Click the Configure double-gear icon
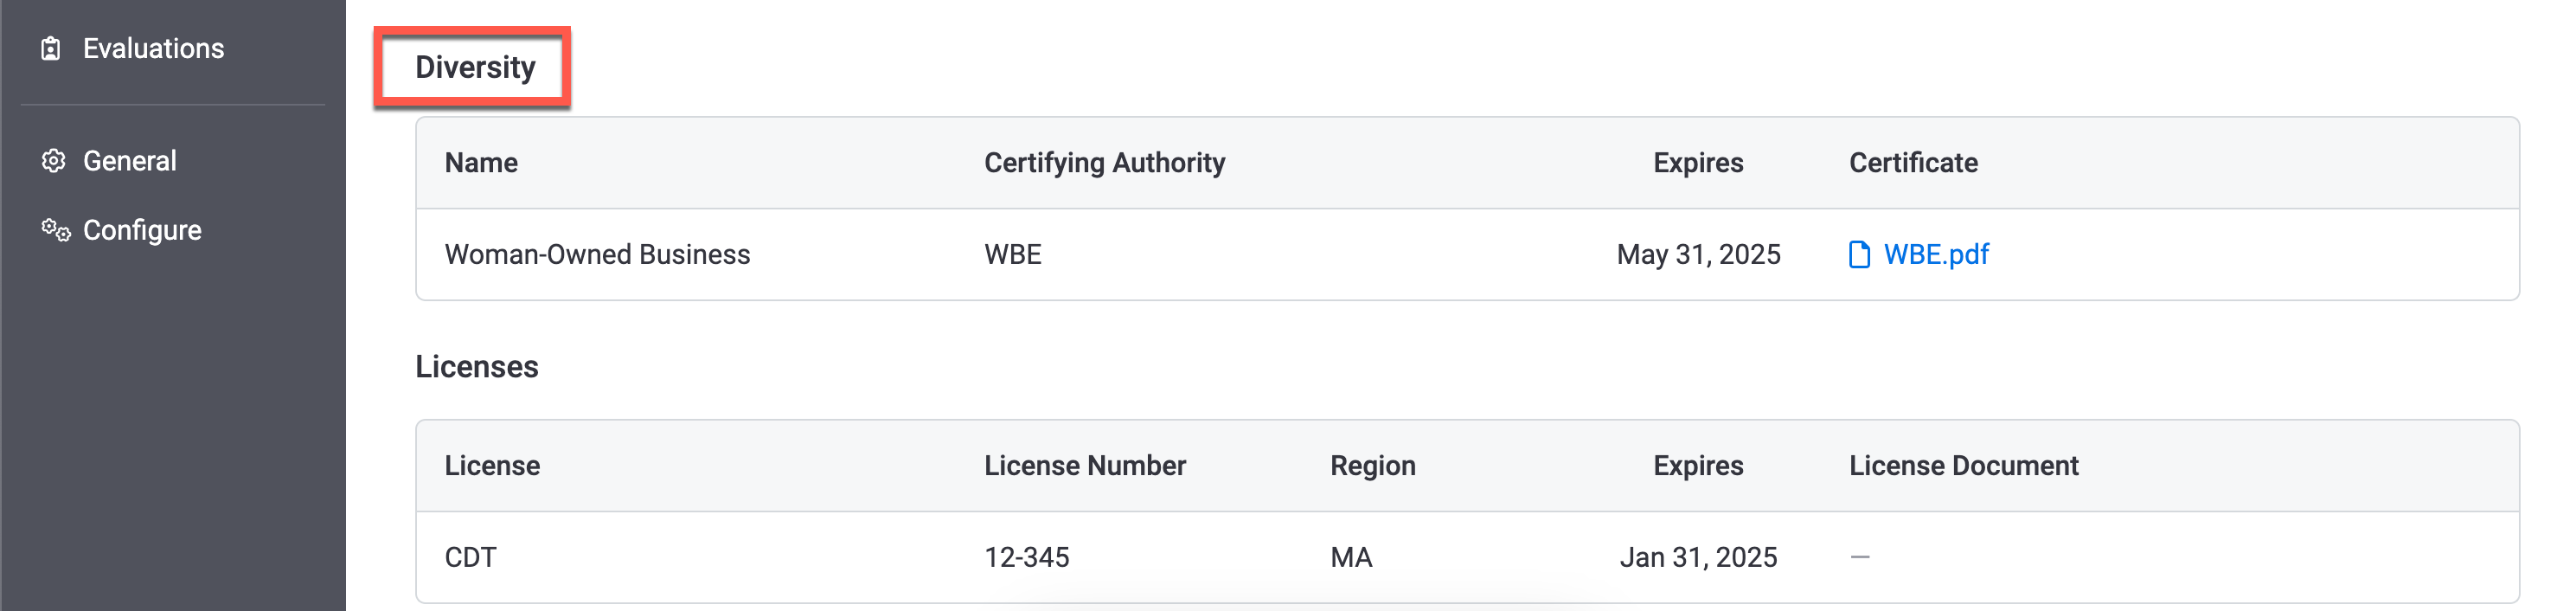Image resolution: width=2576 pixels, height=611 pixels. tap(56, 230)
